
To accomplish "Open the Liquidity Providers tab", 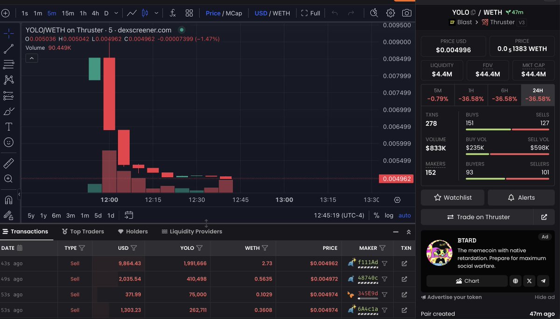I will pyautogui.click(x=192, y=232).
